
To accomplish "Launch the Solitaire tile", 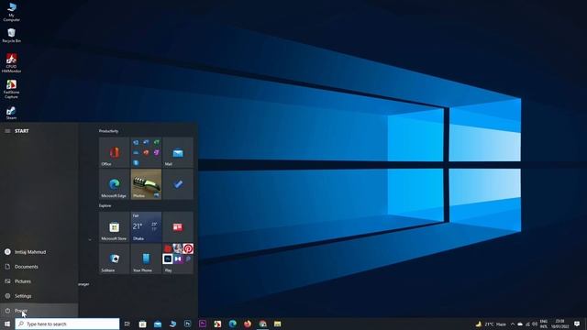I will tap(114, 258).
